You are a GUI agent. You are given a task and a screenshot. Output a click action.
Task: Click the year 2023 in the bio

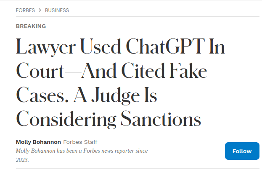[x=22, y=160]
